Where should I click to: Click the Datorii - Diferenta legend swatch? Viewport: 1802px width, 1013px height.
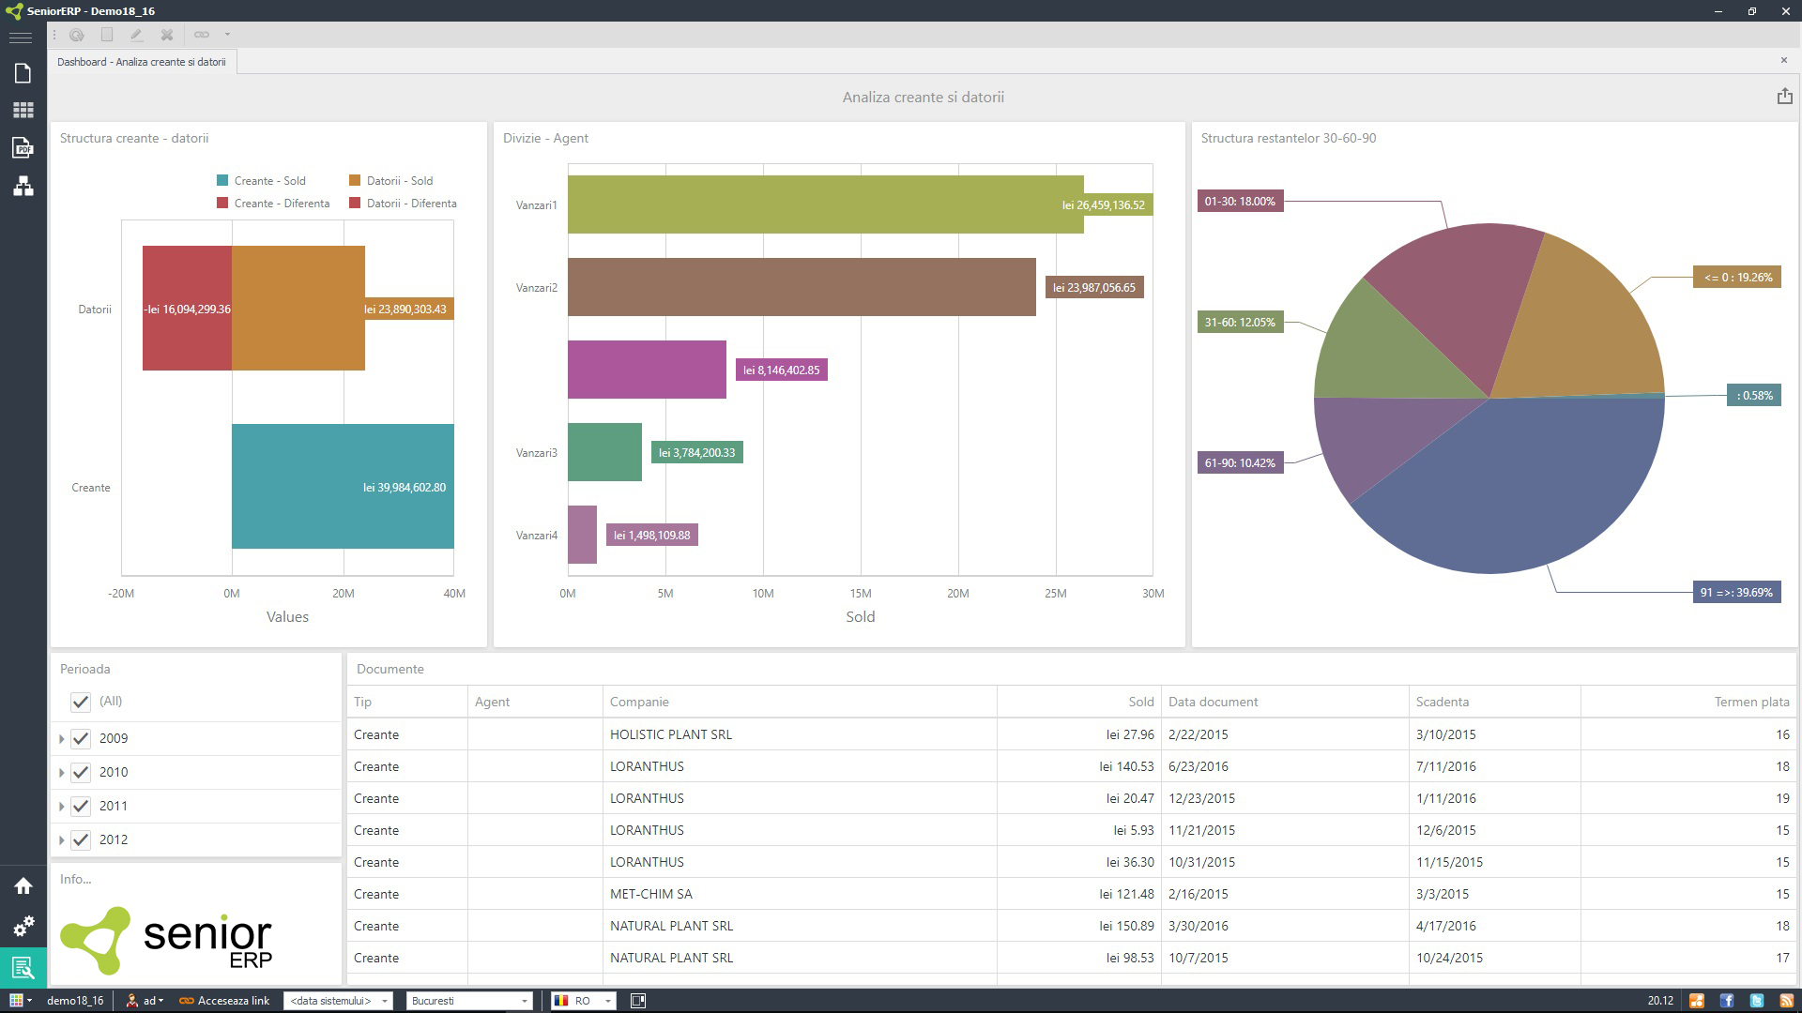pyautogui.click(x=355, y=203)
